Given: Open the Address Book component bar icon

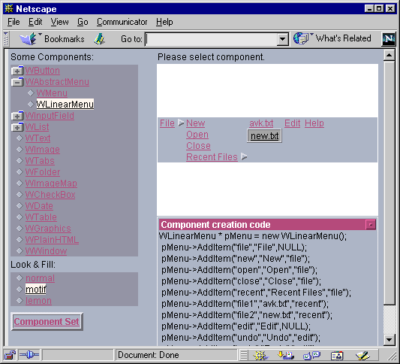Looking at the screenshot, I should (337, 355).
